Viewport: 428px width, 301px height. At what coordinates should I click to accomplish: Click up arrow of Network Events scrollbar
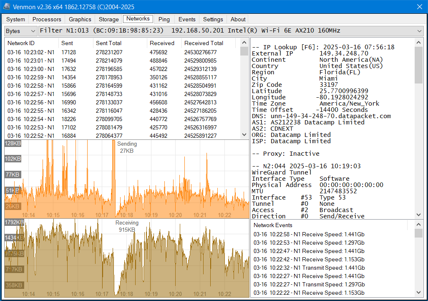pyautogui.click(x=418, y=225)
